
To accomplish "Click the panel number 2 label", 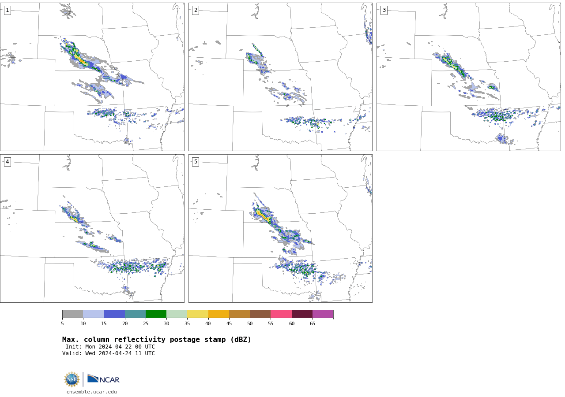I will pos(196,10).
